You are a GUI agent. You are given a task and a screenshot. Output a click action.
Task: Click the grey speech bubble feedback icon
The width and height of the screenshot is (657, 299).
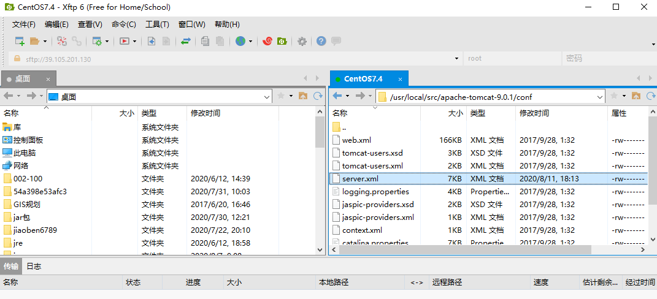(336, 41)
